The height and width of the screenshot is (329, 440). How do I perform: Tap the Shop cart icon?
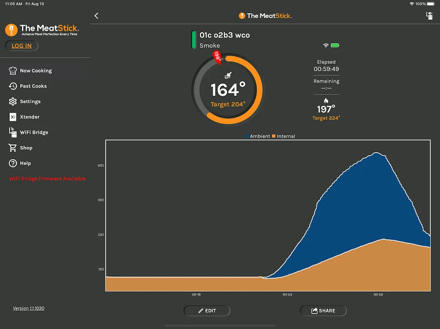click(x=13, y=148)
